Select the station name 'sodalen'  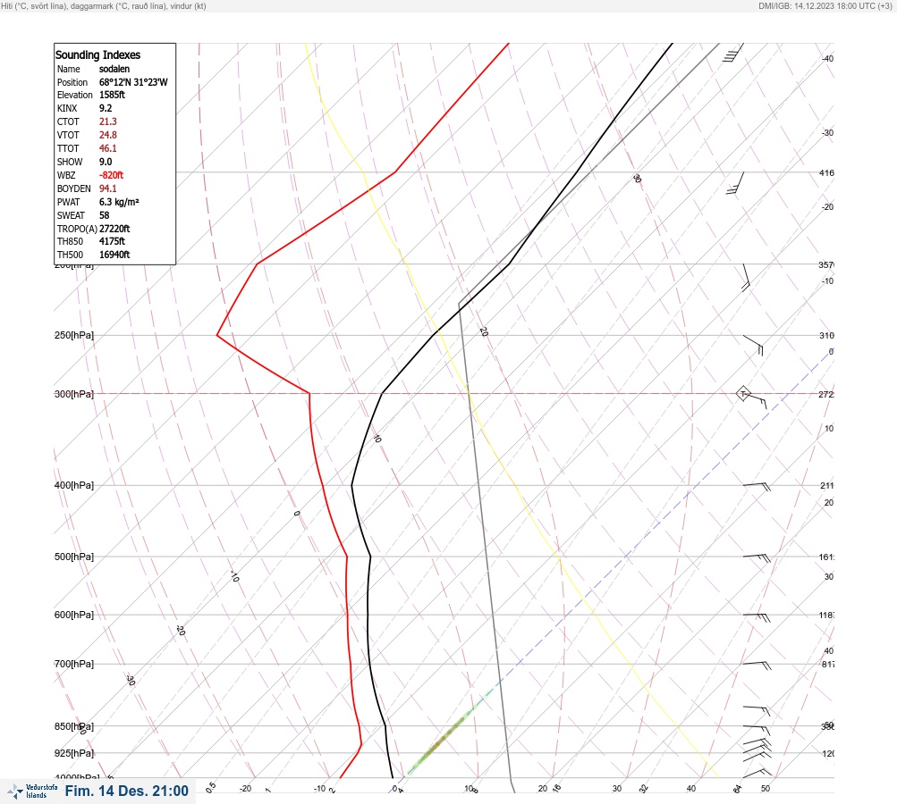[x=114, y=69]
